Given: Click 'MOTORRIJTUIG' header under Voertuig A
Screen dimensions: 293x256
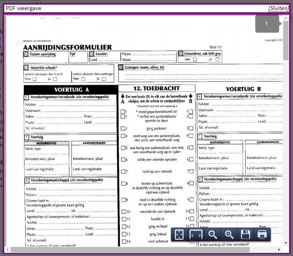Looking at the screenshot, I should click(x=46, y=143).
